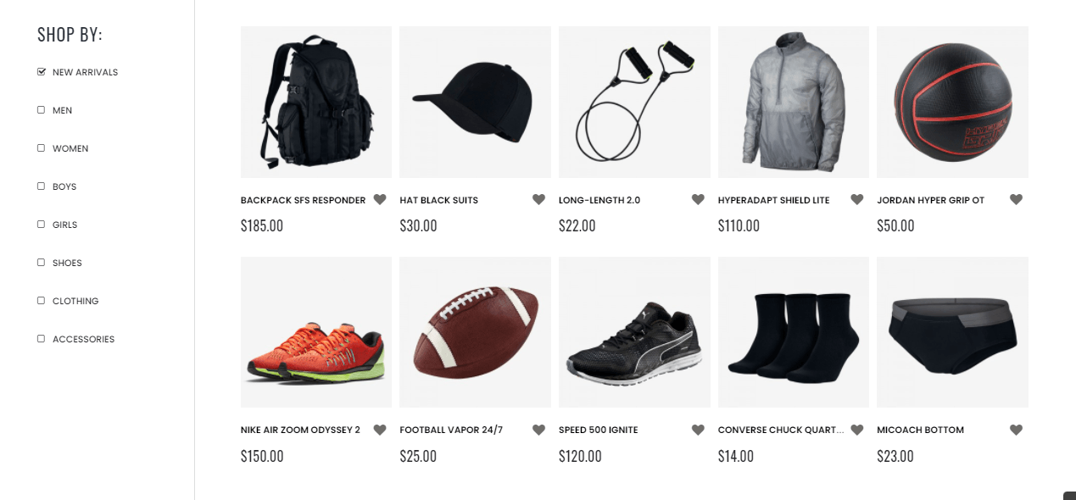Favorite the Backpack SFS Responder heart icon
Viewport: 1076px width, 500px height.
pyautogui.click(x=380, y=200)
